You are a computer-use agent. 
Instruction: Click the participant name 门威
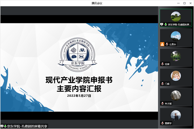pyautogui.click(x=167, y=84)
